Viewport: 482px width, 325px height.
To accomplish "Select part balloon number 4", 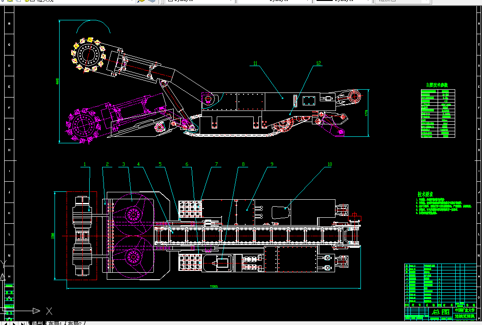I will coord(138,164).
